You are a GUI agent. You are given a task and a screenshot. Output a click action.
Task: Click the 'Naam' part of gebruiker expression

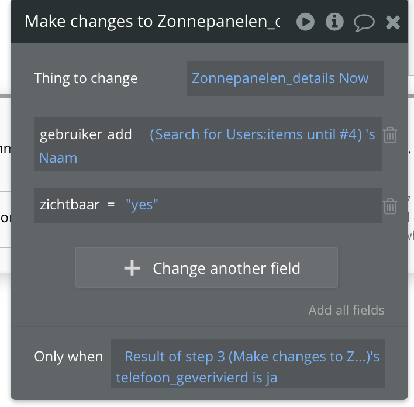tap(58, 158)
